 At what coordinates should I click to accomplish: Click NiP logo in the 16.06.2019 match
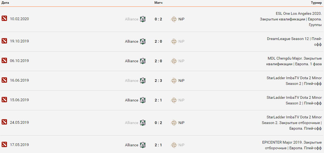pos(174,81)
